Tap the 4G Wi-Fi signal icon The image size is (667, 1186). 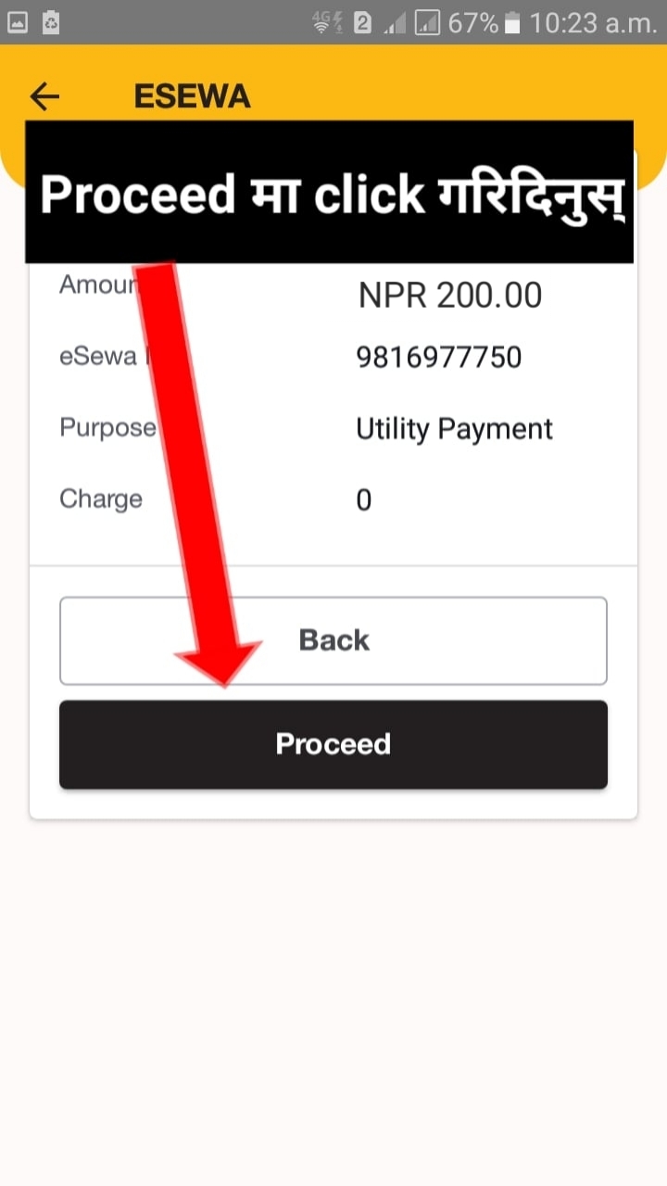pos(325,22)
